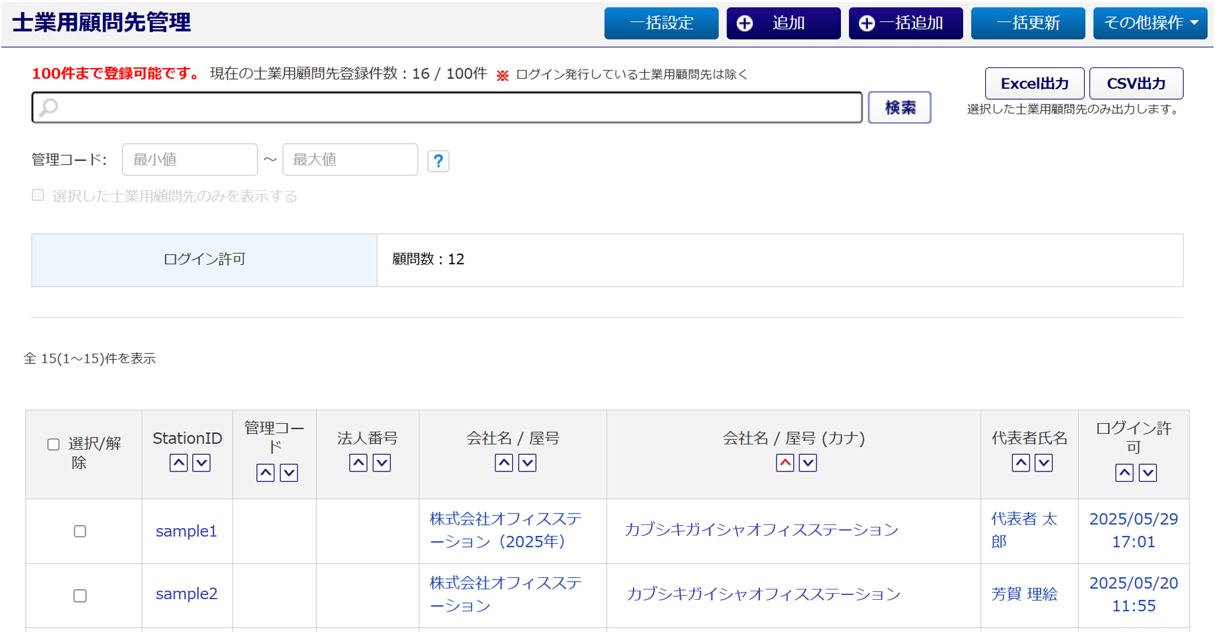Export list with Excel出力 button
This screenshot has height=632, width=1217.
[1034, 83]
